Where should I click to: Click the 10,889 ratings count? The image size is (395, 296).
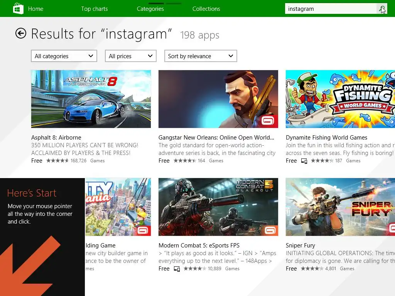coord(214,269)
